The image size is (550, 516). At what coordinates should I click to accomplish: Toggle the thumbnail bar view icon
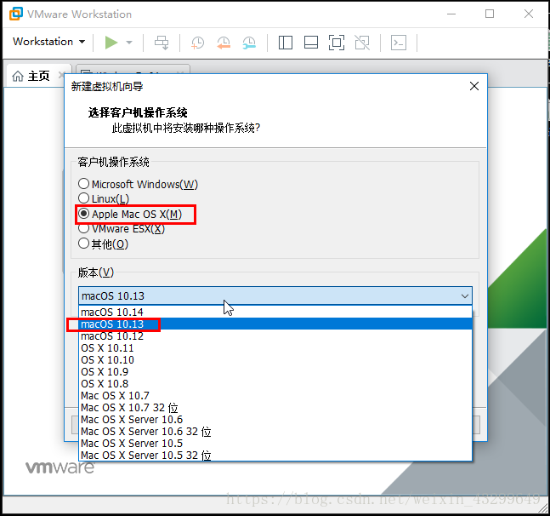(x=311, y=43)
